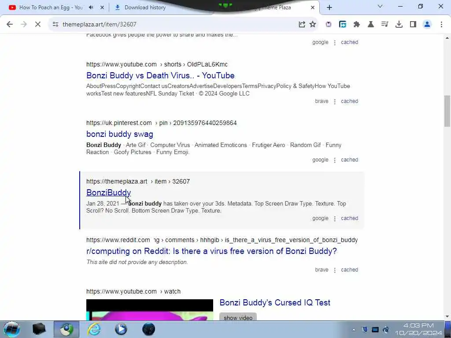Switch to Download history tab
The width and height of the screenshot is (451, 338).
coord(145,7)
